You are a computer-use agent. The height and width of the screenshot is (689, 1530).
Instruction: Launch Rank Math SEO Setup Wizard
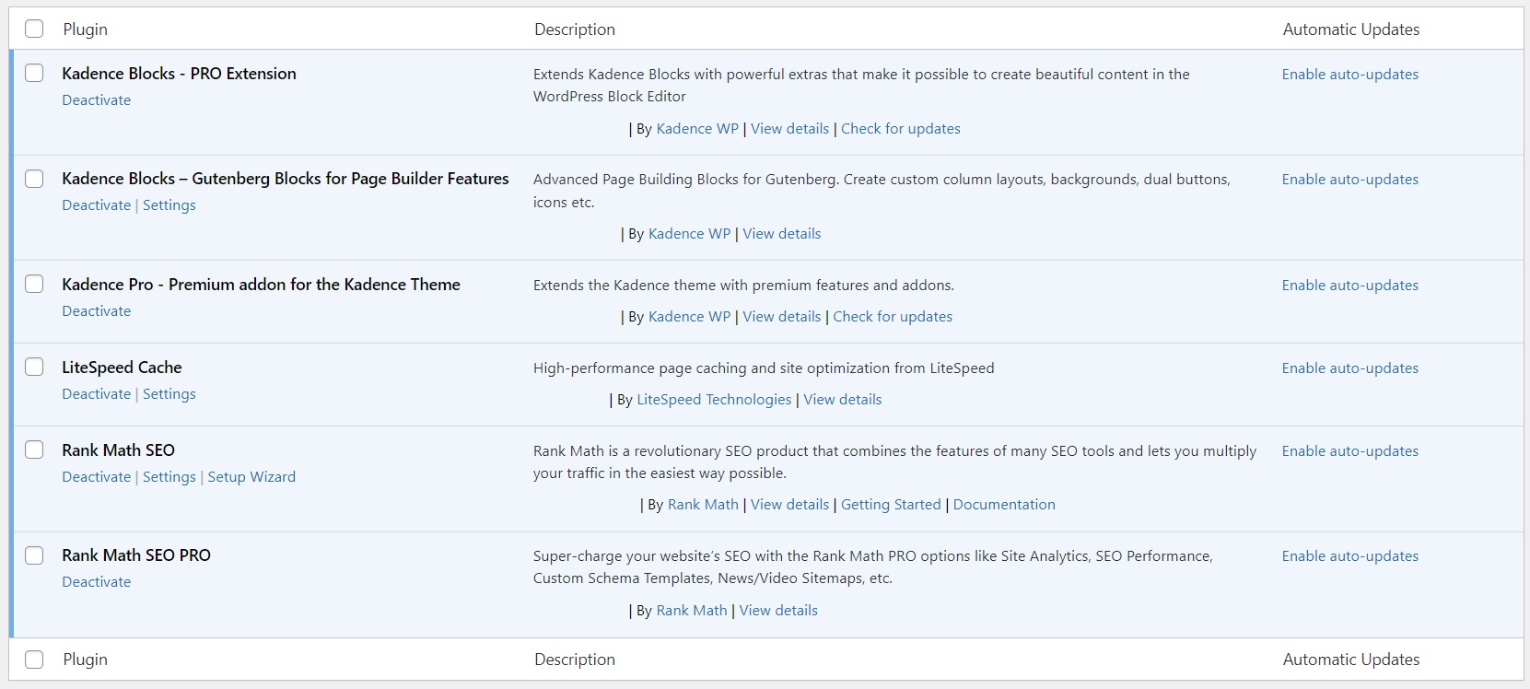click(x=251, y=477)
